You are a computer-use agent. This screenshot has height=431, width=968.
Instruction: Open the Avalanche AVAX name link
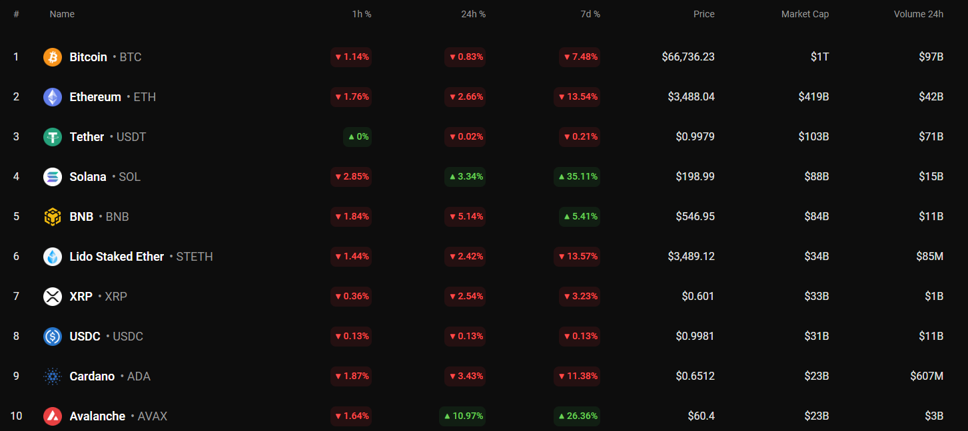(x=97, y=416)
